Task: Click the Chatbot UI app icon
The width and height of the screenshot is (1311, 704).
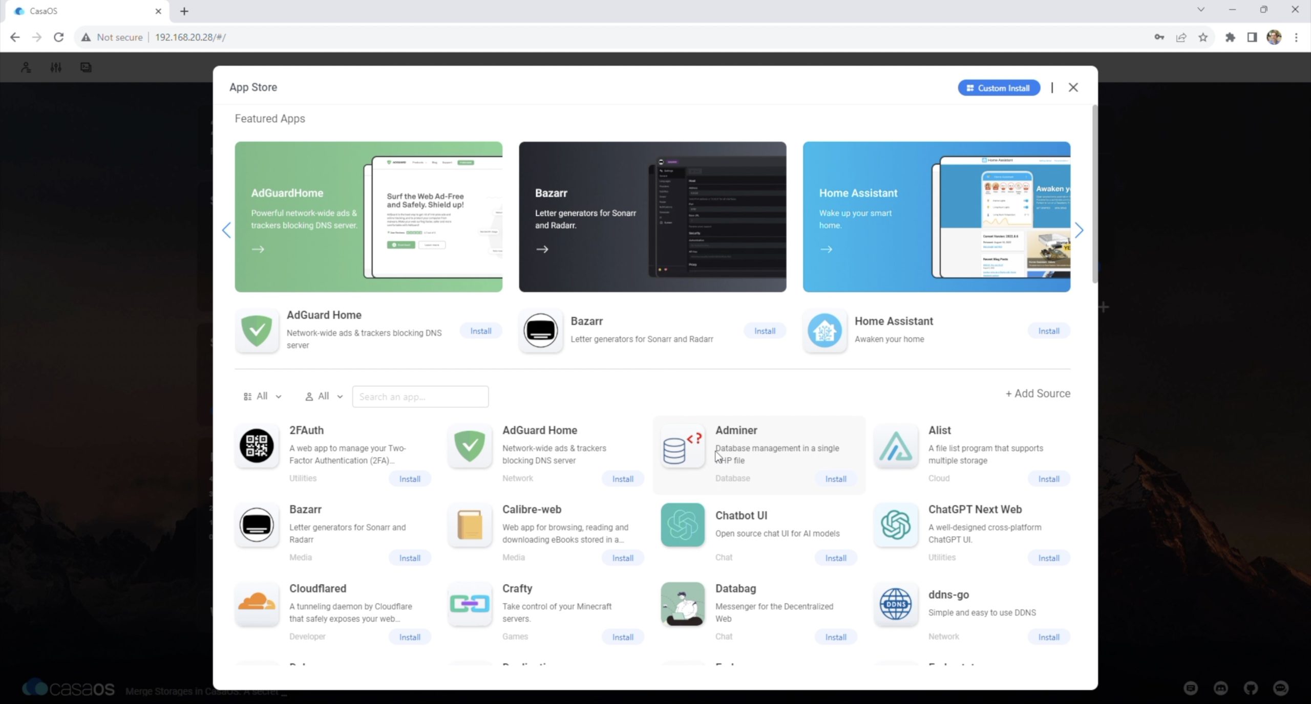Action: click(x=682, y=525)
